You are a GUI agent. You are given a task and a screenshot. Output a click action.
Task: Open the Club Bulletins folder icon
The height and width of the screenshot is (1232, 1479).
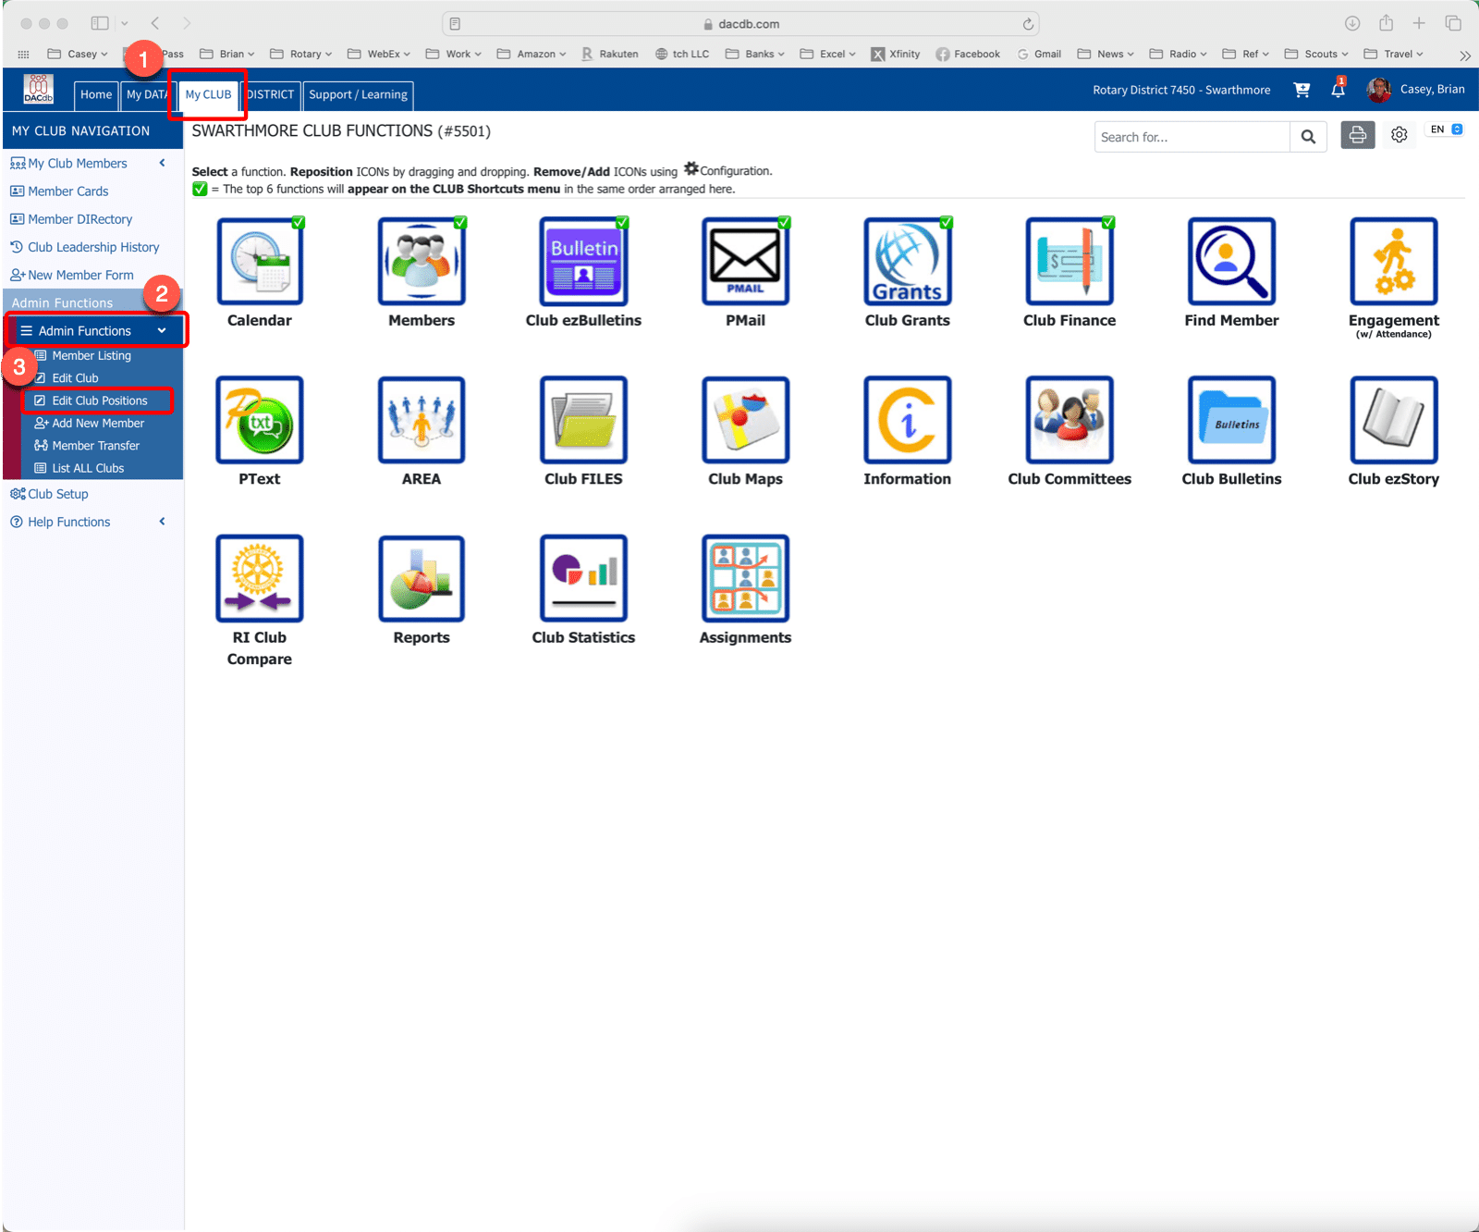[x=1231, y=420]
